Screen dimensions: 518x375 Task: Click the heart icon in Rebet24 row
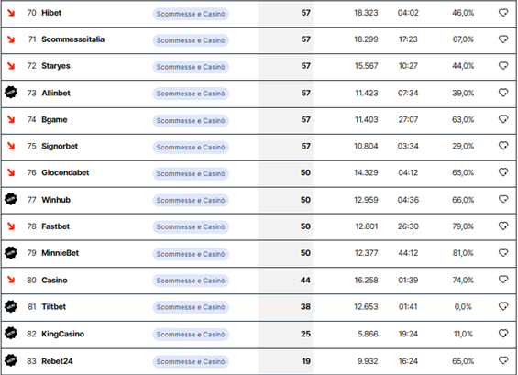pos(503,360)
